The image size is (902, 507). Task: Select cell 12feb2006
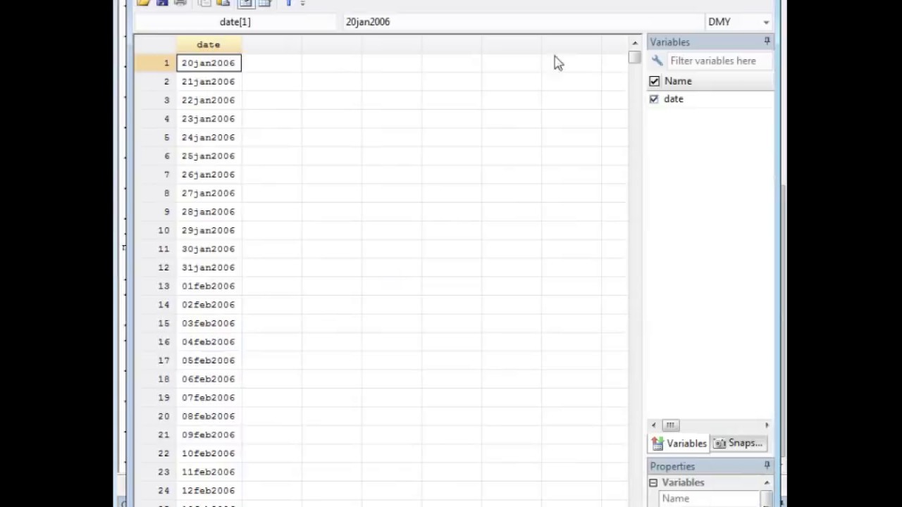(x=209, y=491)
